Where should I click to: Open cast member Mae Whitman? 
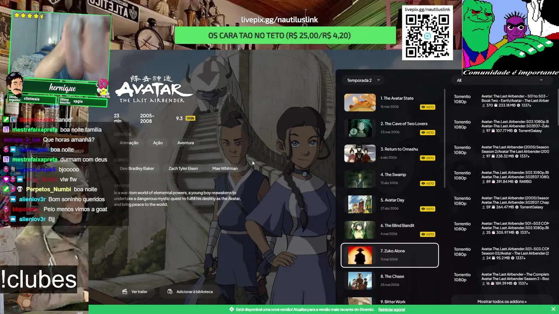click(x=225, y=168)
